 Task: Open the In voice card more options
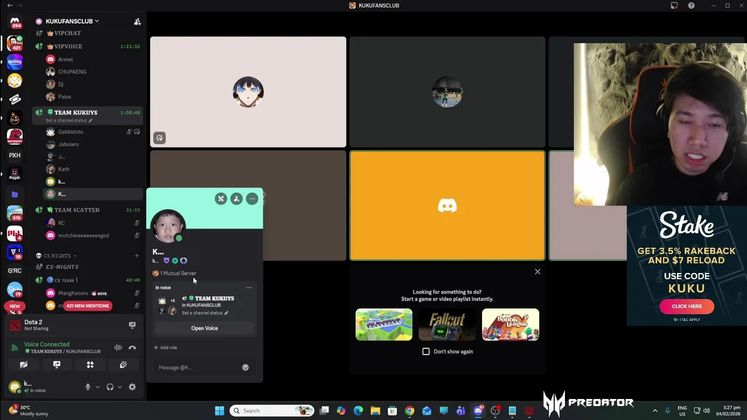point(249,288)
